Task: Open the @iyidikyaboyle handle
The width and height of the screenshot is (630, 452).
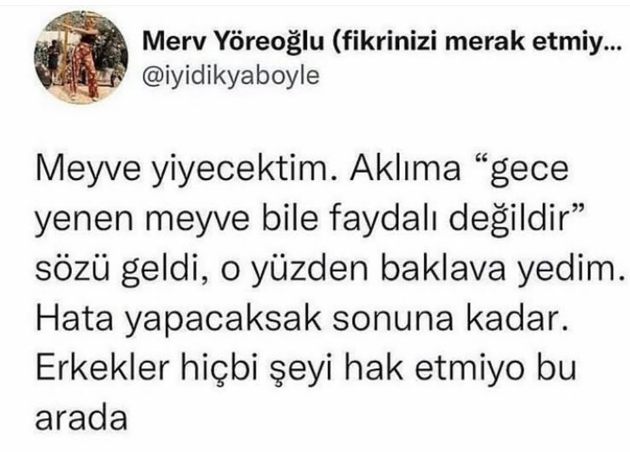Action: pos(231,76)
